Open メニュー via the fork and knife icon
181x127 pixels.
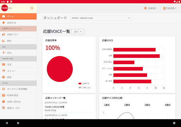(4, 71)
